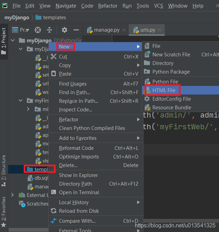Select File in the New submenu
The height and width of the screenshot is (232, 219).
click(x=181, y=46)
